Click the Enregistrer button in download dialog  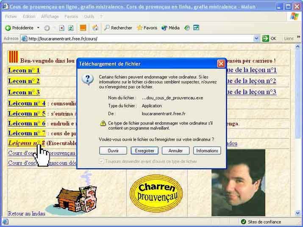click(145, 151)
